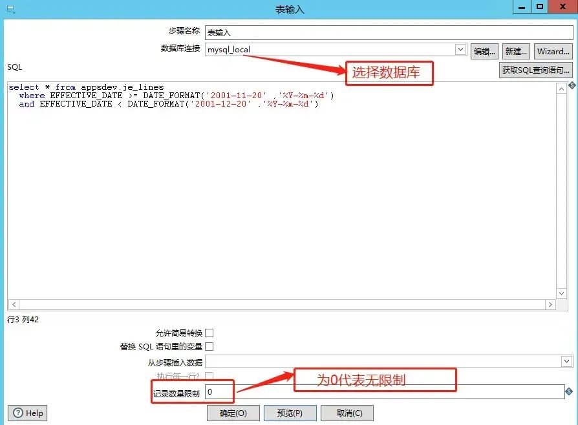Click the '2001-12-20' date string in SQL

(220, 104)
